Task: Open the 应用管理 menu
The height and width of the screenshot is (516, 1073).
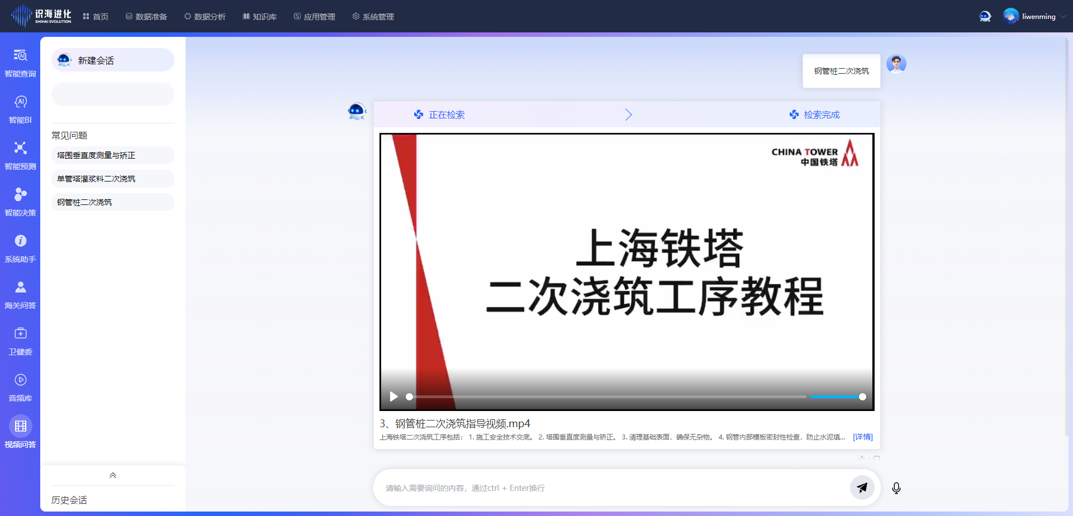Action: (315, 17)
